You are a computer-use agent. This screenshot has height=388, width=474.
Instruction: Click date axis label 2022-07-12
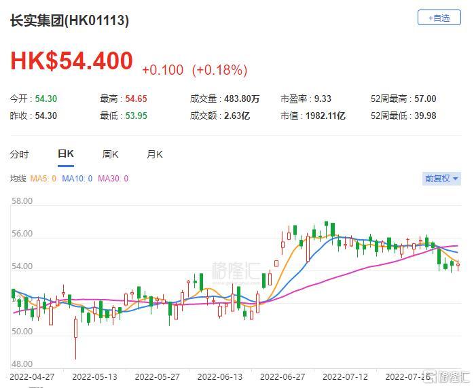(345, 377)
